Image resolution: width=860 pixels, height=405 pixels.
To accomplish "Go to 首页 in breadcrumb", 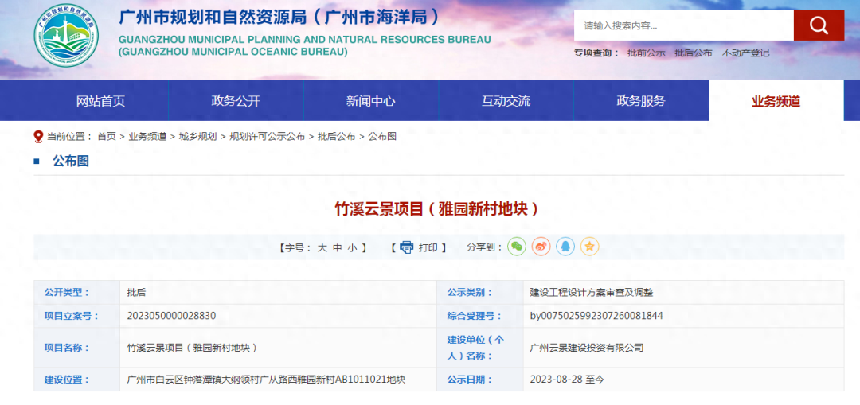I will tap(107, 137).
